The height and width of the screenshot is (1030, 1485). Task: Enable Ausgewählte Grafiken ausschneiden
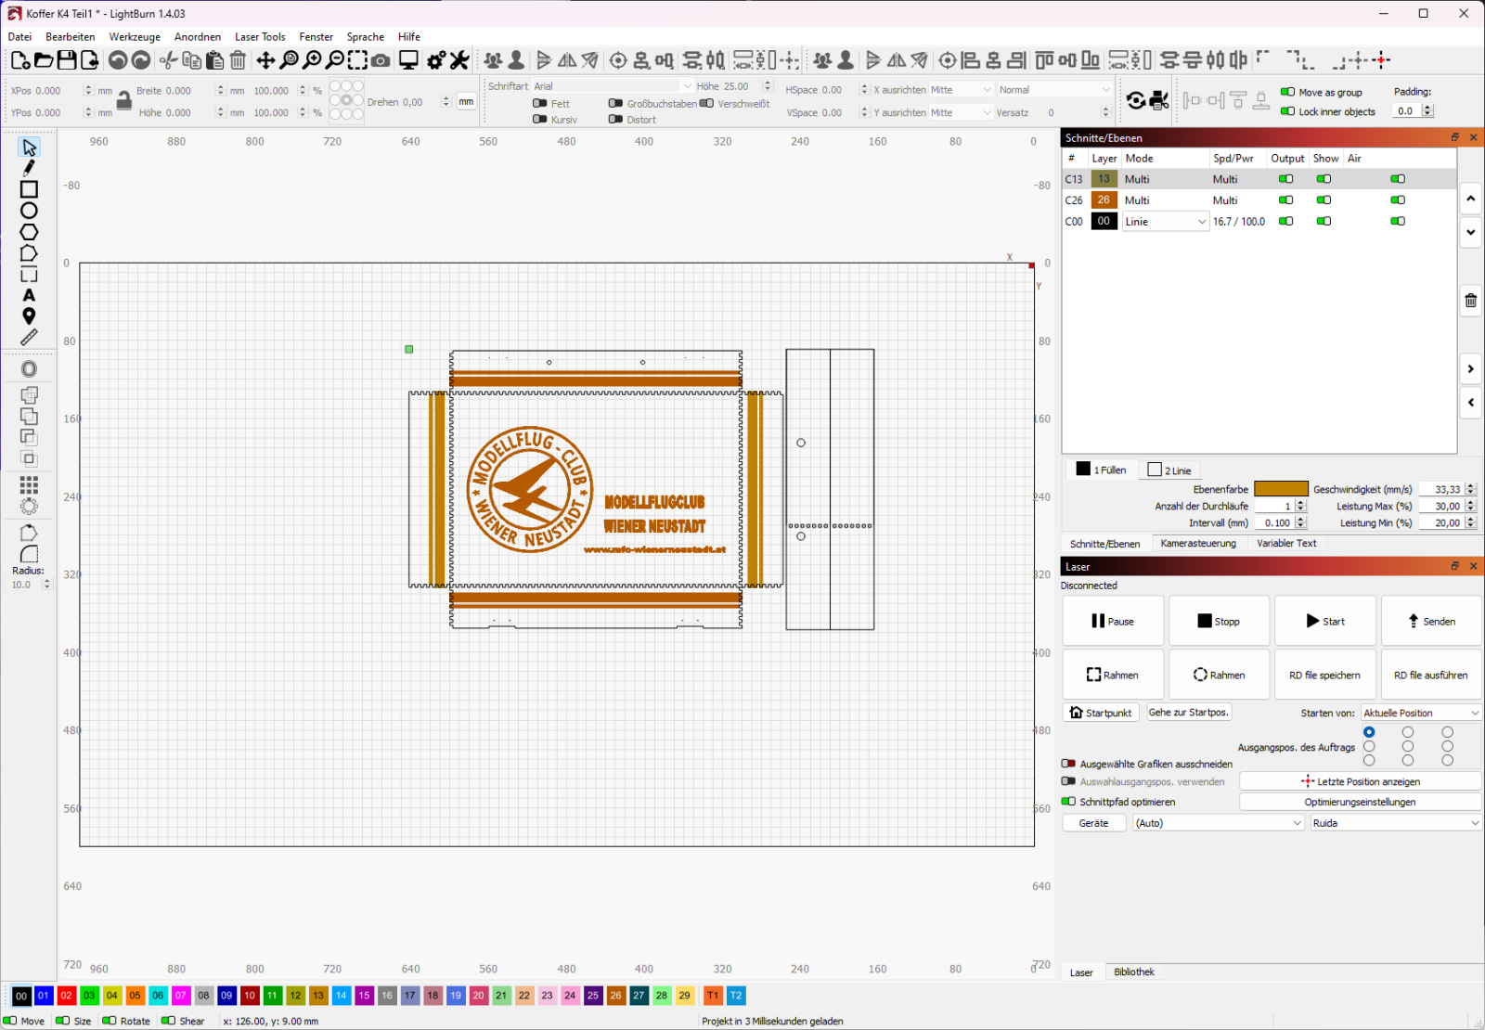[x=1068, y=764]
